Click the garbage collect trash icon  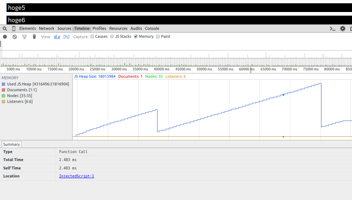point(34,36)
